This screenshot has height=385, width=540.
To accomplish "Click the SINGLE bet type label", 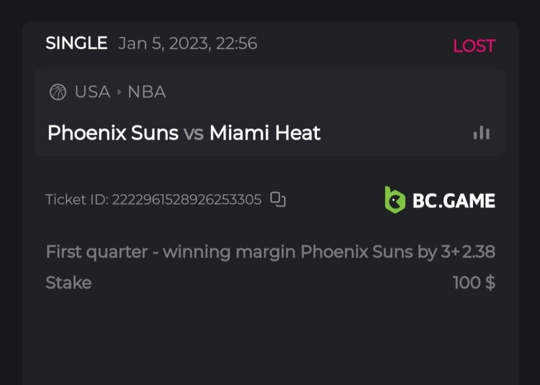I will click(76, 44).
